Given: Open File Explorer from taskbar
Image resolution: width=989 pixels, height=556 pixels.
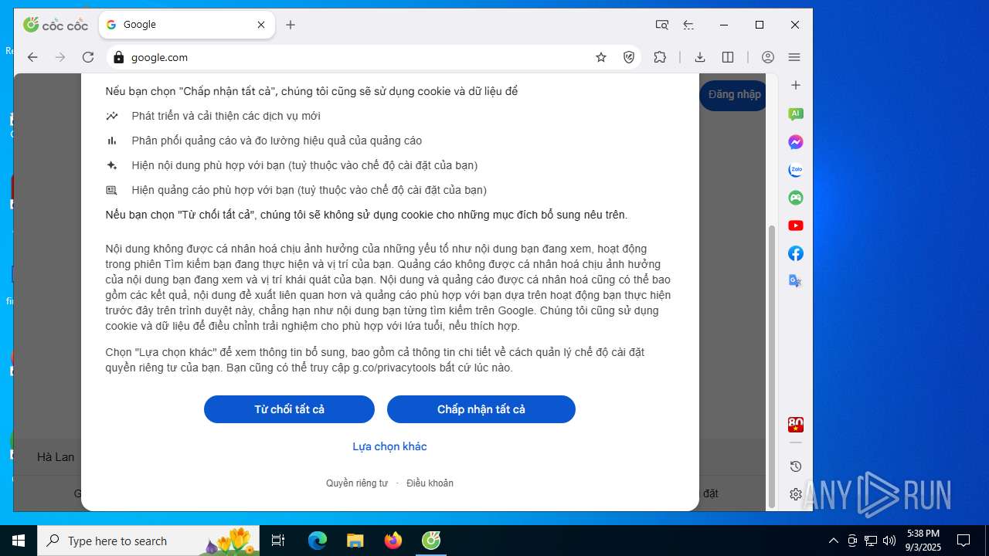Looking at the screenshot, I should (355, 541).
